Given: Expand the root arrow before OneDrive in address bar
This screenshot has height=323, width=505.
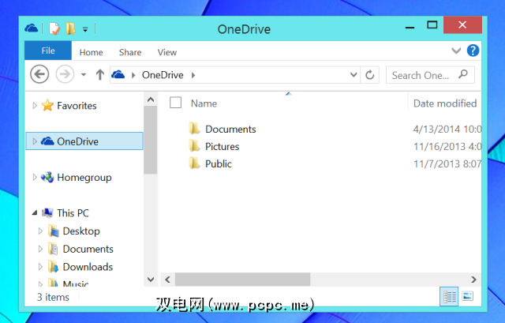Looking at the screenshot, I should [133, 75].
